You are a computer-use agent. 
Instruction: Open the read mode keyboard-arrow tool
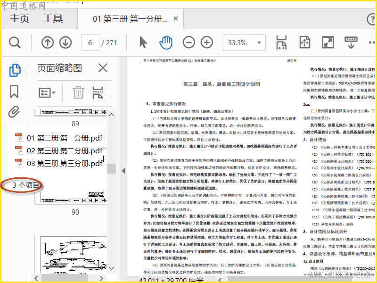351,42
